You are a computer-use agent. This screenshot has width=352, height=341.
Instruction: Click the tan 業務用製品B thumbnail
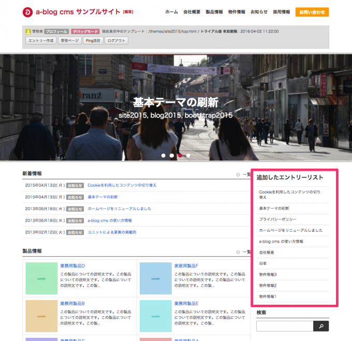coord(41,316)
